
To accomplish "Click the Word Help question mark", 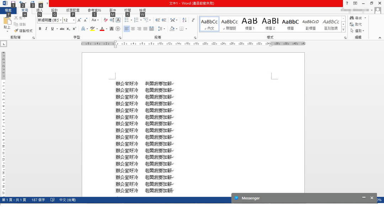I will point(347,3).
